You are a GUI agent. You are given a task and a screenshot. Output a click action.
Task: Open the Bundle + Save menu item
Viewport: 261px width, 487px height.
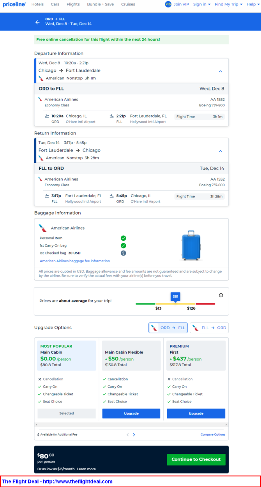point(100,4)
